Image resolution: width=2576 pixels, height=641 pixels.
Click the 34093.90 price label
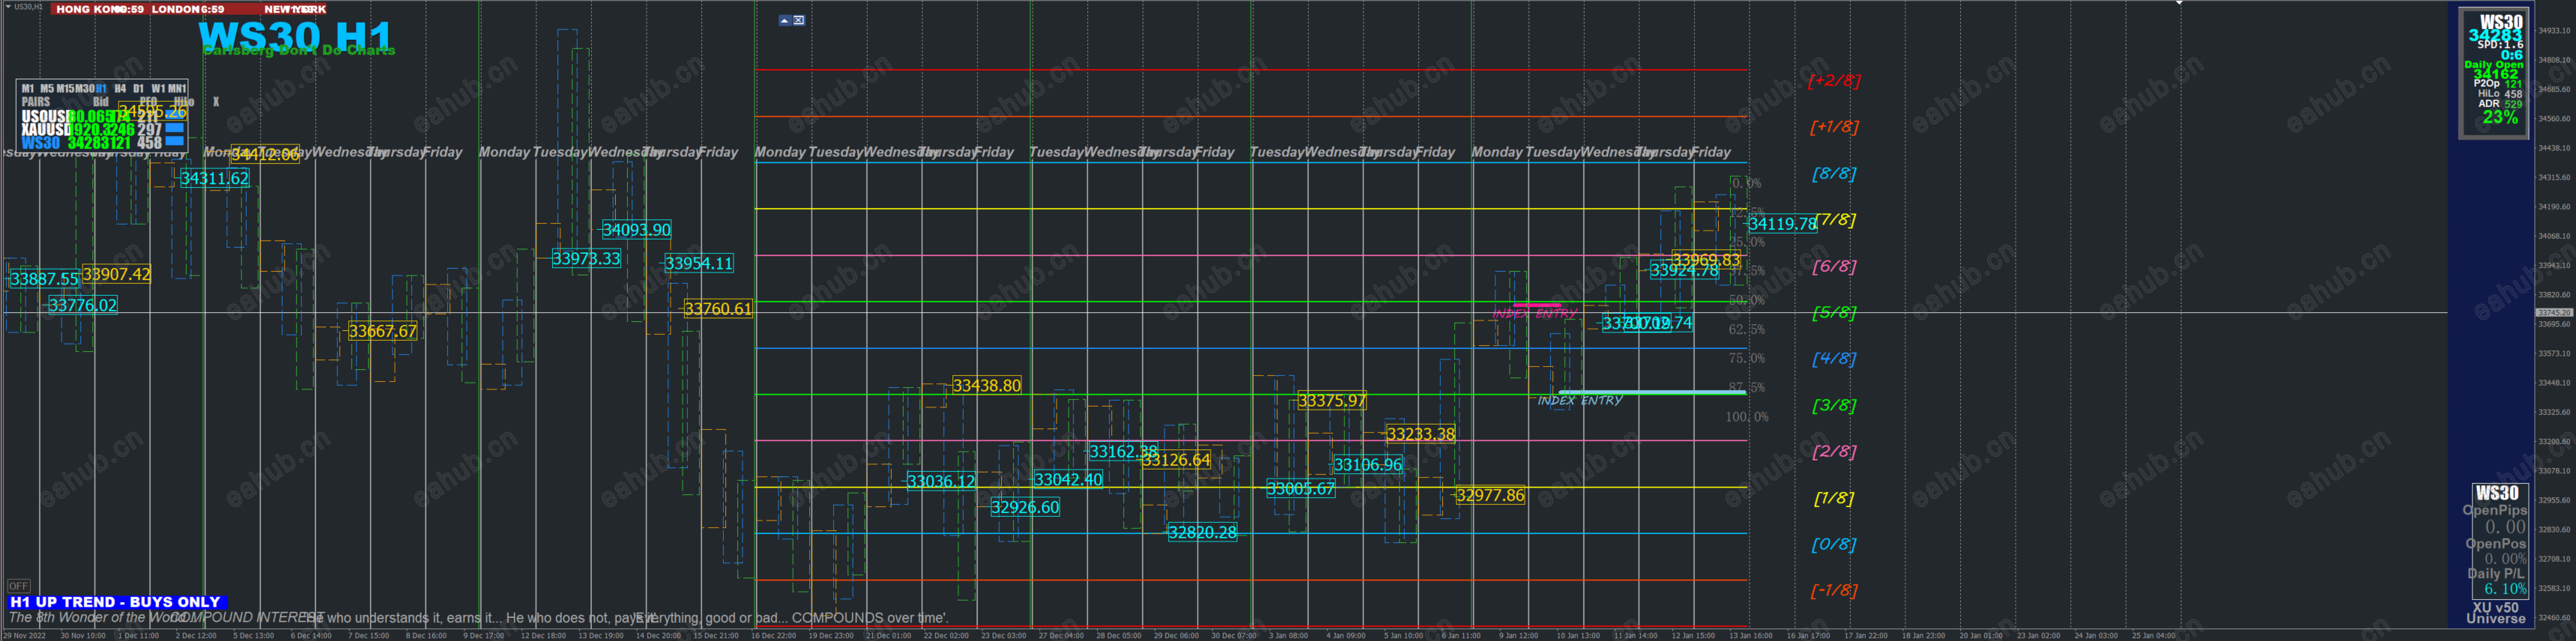point(637,230)
